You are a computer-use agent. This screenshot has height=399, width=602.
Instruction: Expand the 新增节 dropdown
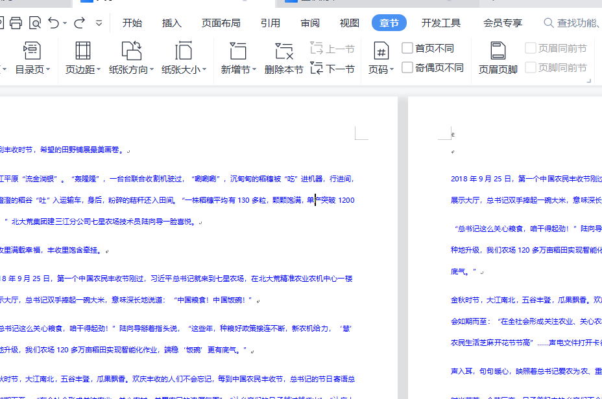[x=254, y=69]
